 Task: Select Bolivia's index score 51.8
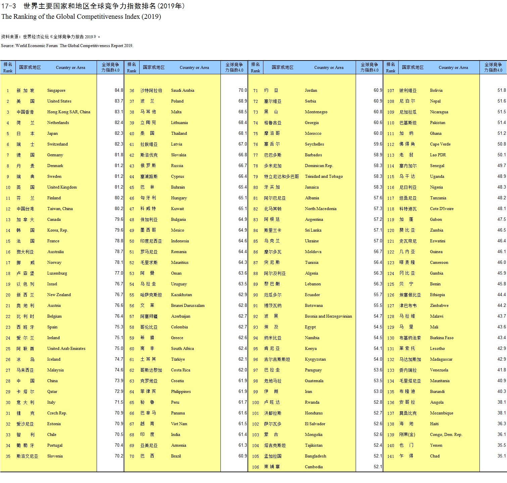click(x=501, y=90)
